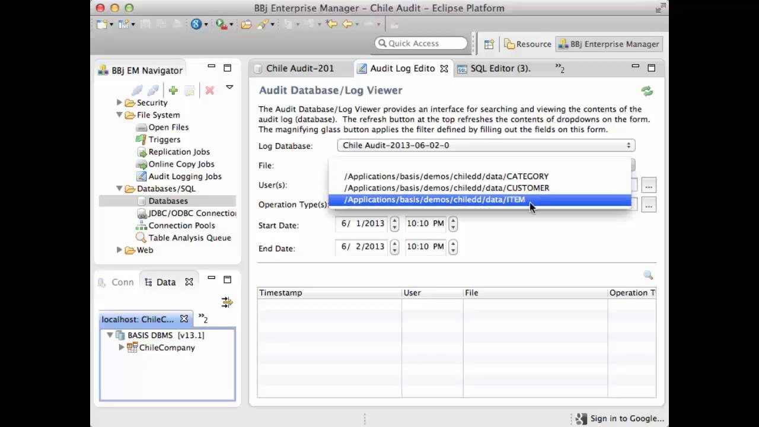Click the green Refresh icon in Audit Log Viewer

coord(647,91)
